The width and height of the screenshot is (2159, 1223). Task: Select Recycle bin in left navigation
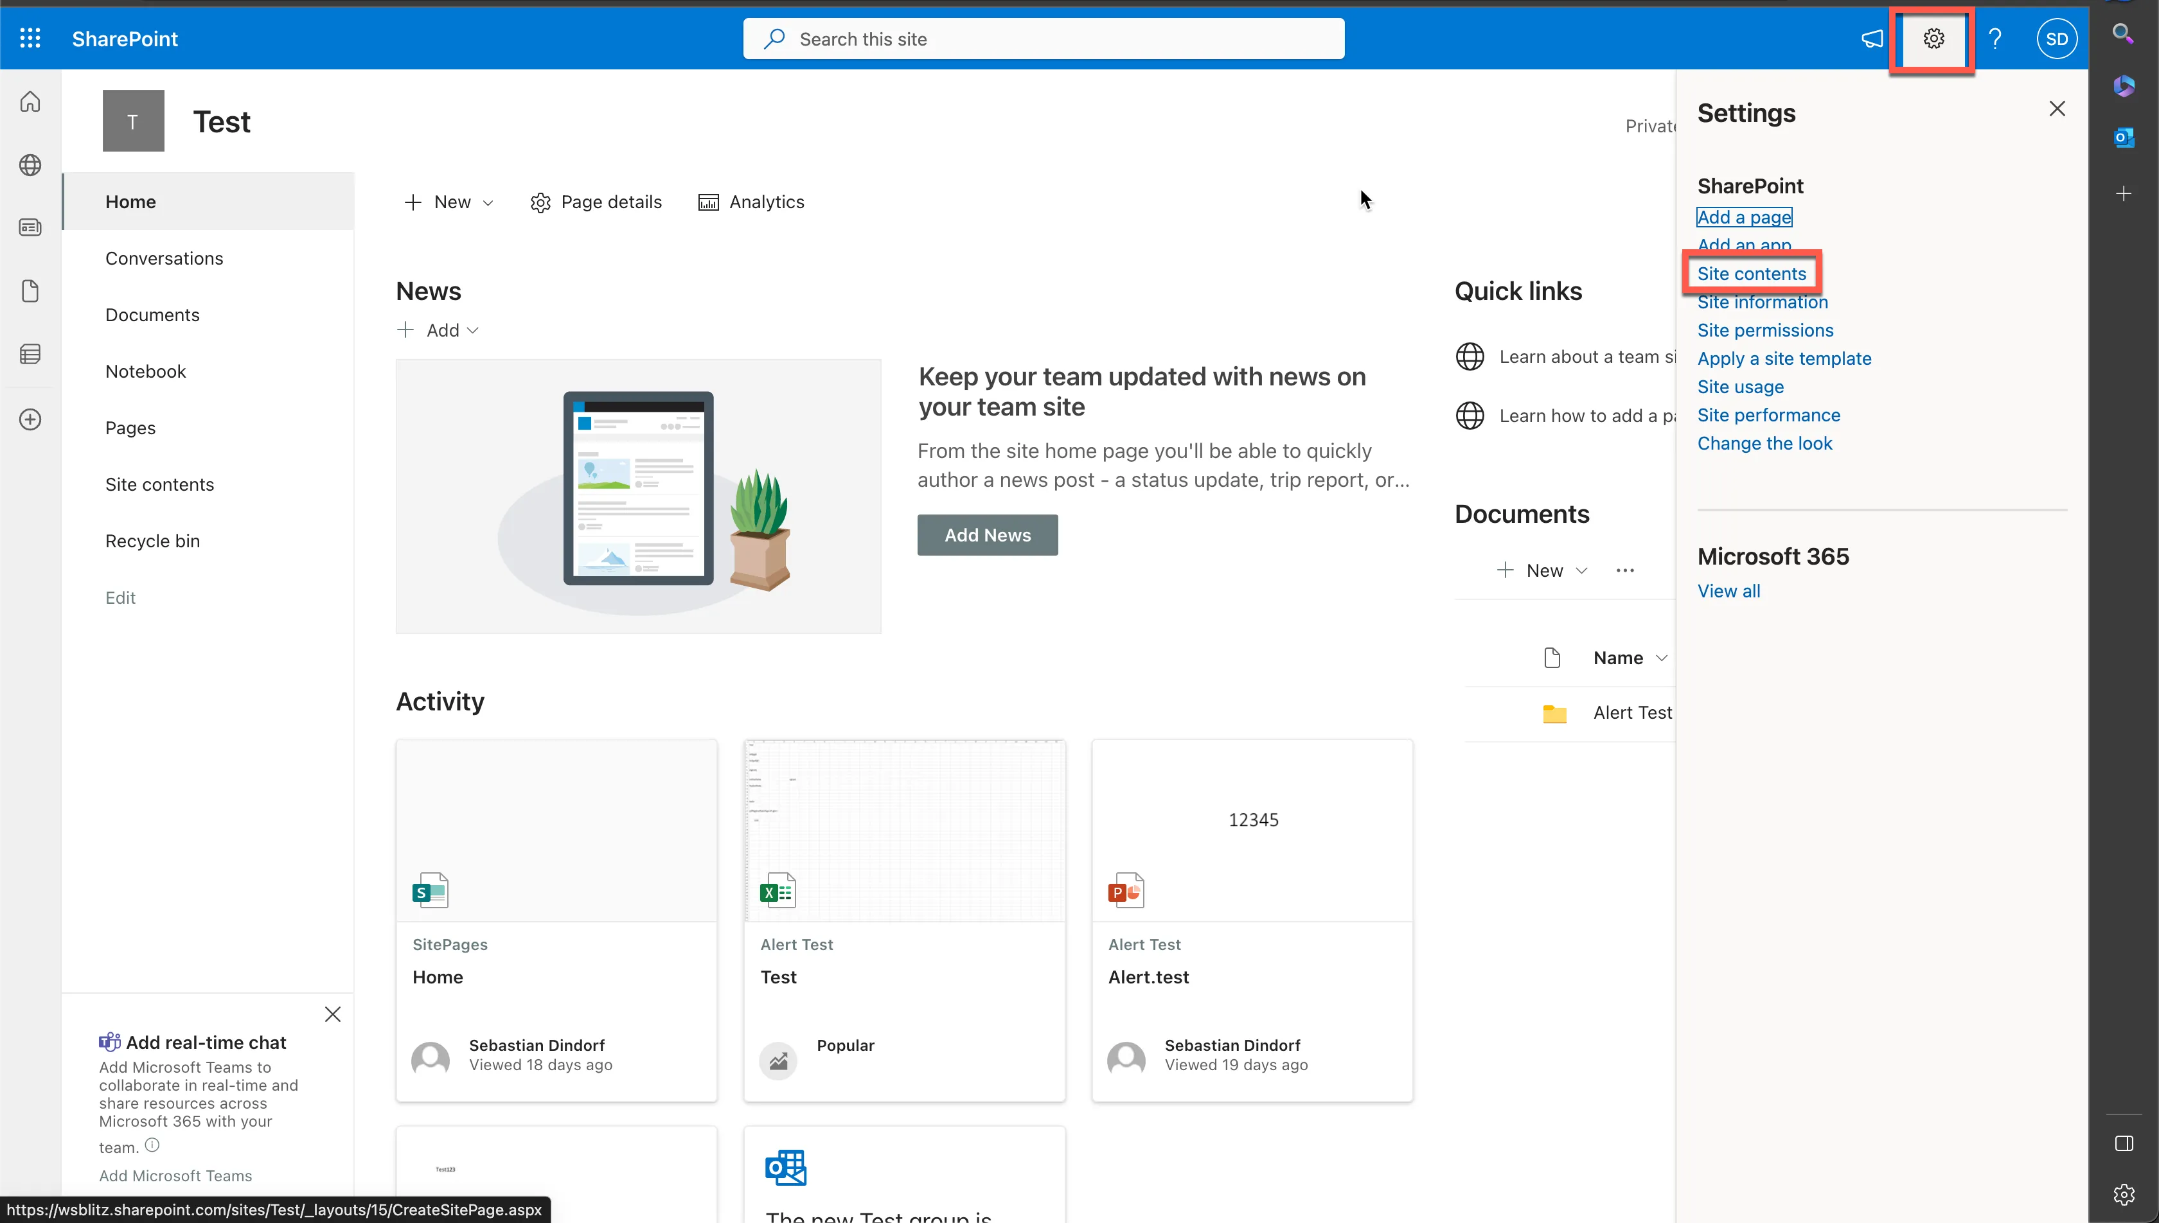(152, 541)
